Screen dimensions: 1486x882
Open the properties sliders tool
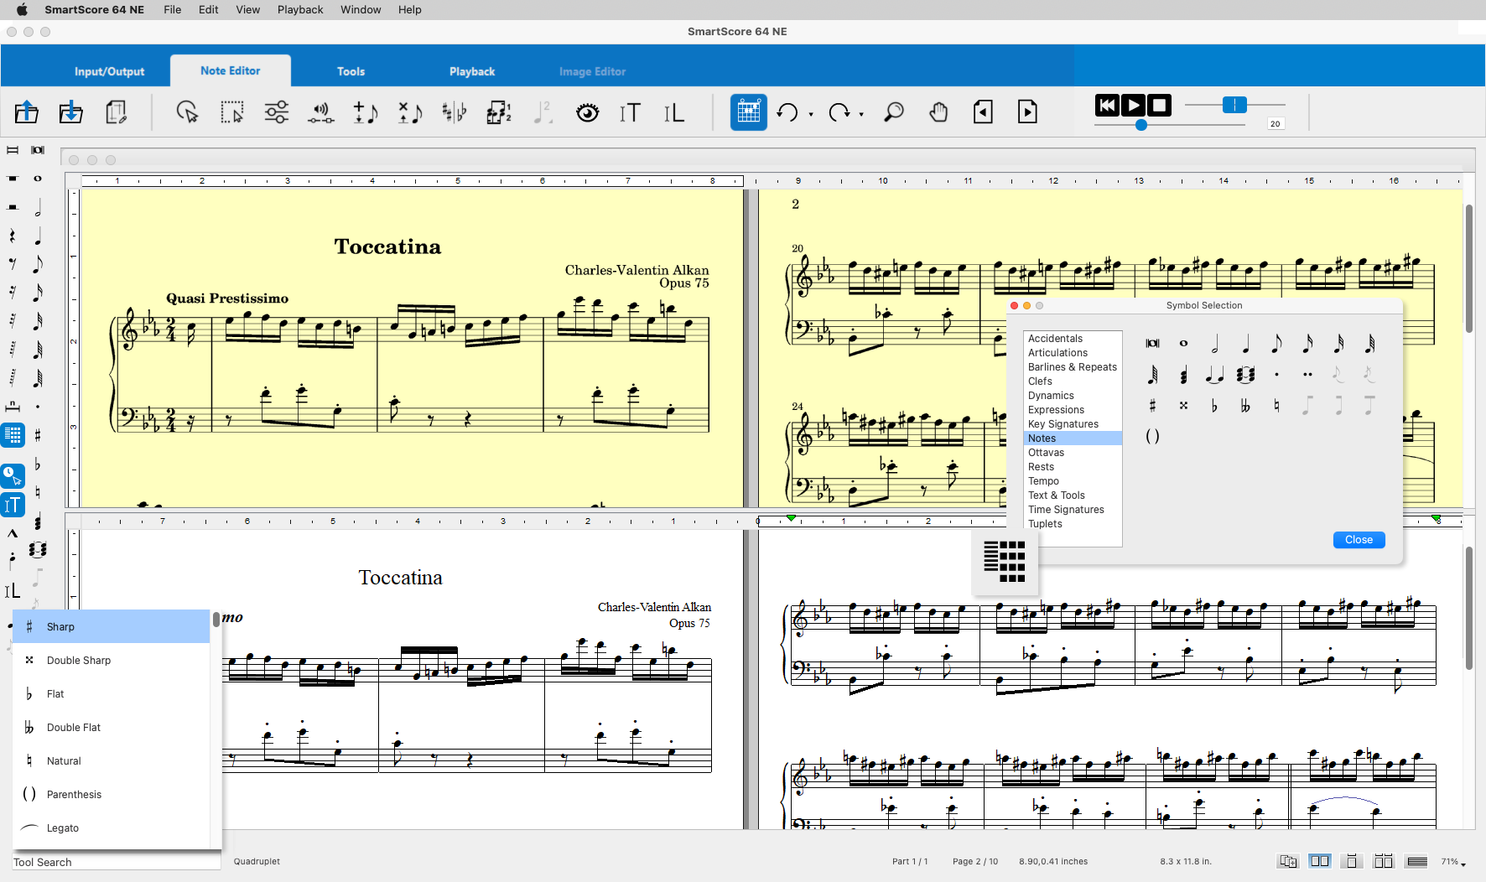click(277, 112)
